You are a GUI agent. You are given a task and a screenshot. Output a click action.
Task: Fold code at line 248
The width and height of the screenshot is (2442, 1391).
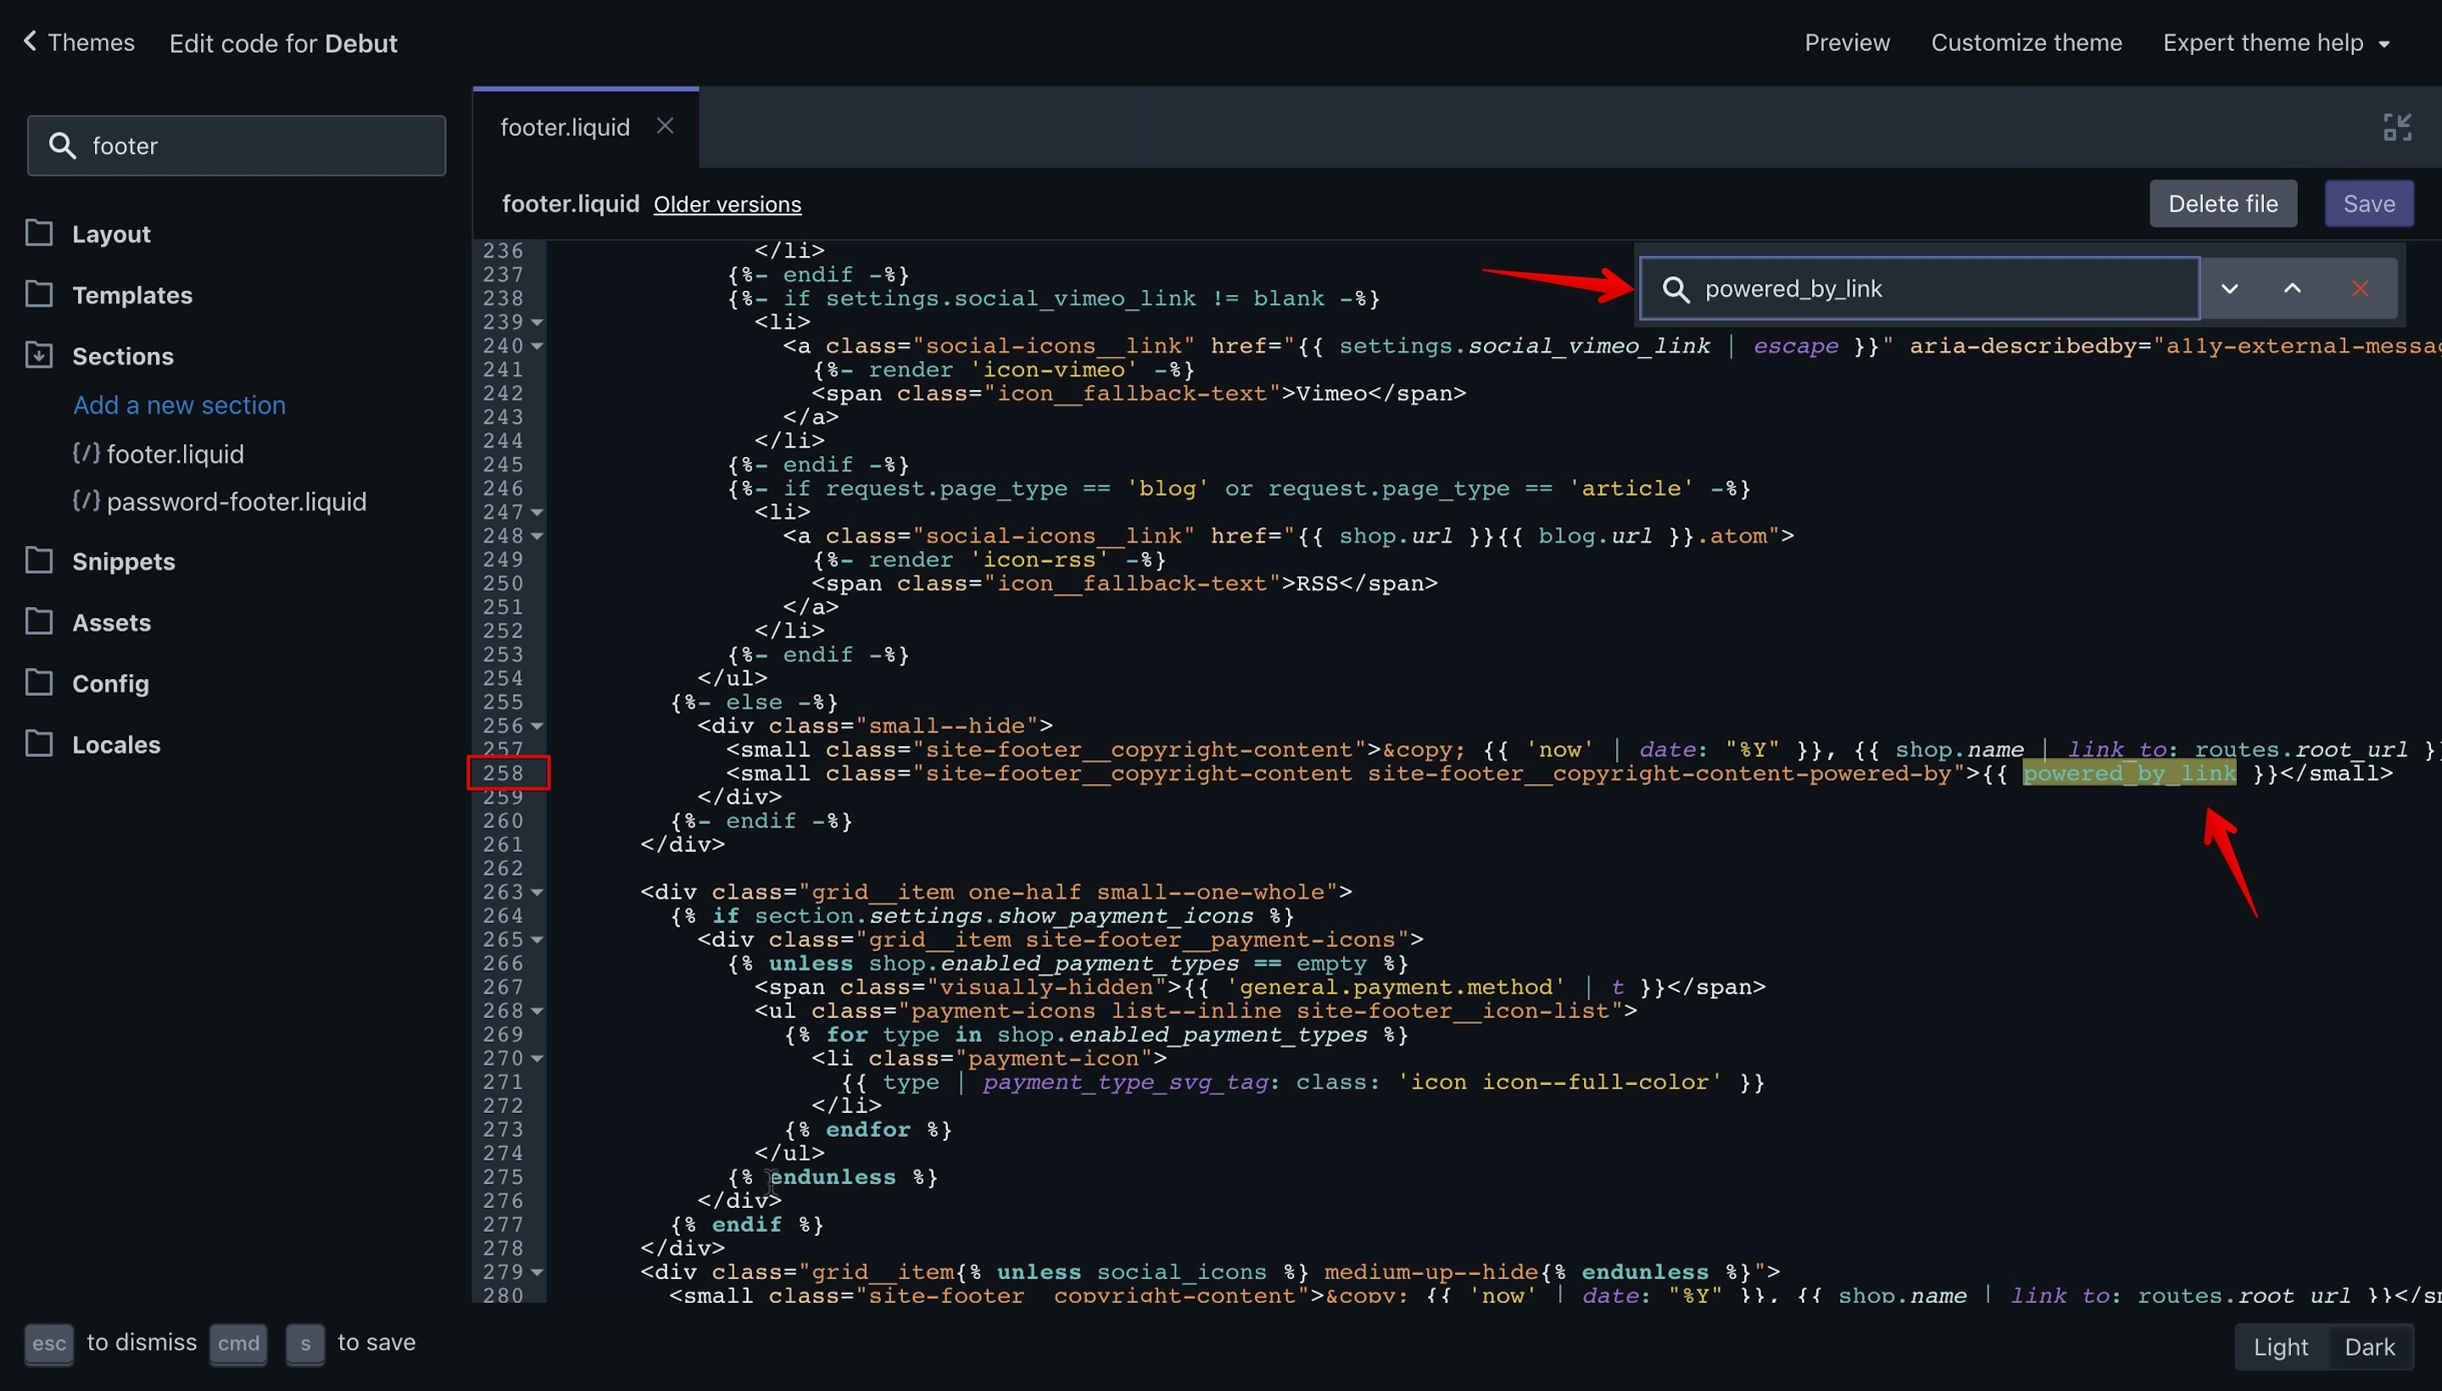pos(537,536)
